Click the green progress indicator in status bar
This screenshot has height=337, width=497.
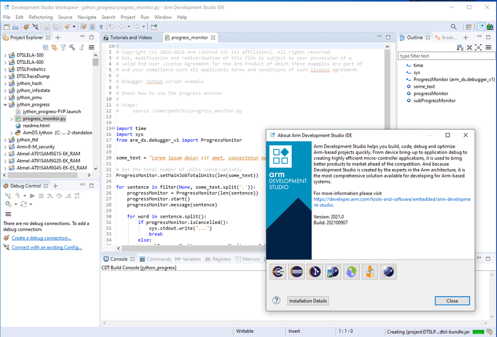479,332
